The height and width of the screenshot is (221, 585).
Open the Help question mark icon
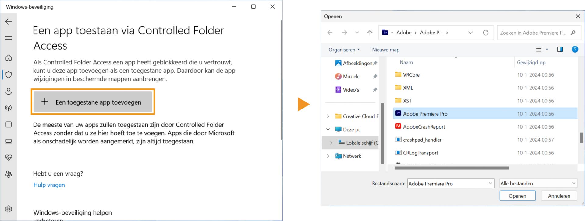pyautogui.click(x=575, y=49)
